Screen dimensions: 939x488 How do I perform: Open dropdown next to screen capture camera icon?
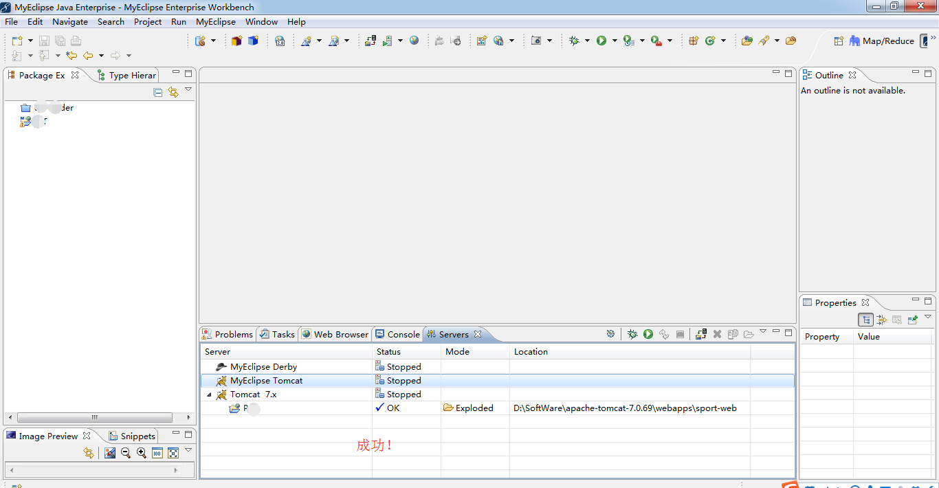[x=549, y=41]
